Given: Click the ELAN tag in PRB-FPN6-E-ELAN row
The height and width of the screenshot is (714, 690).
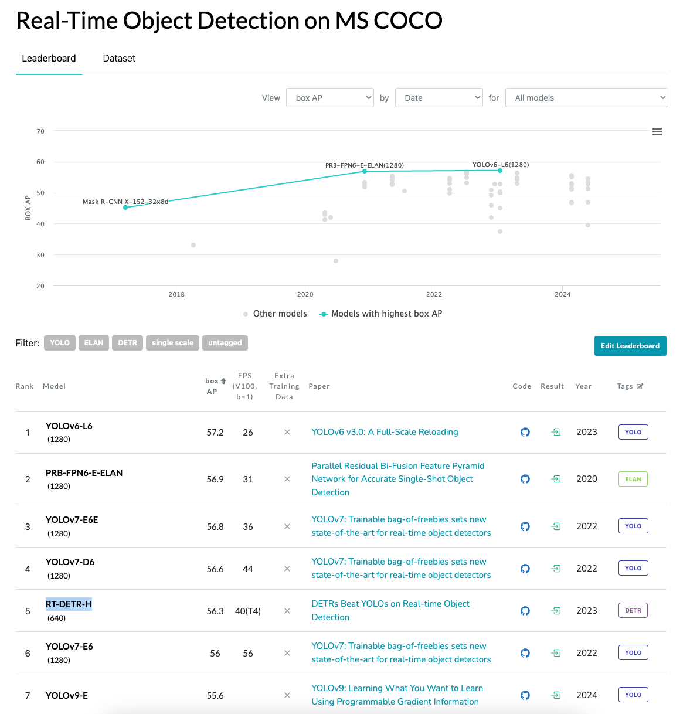Looking at the screenshot, I should coord(633,479).
